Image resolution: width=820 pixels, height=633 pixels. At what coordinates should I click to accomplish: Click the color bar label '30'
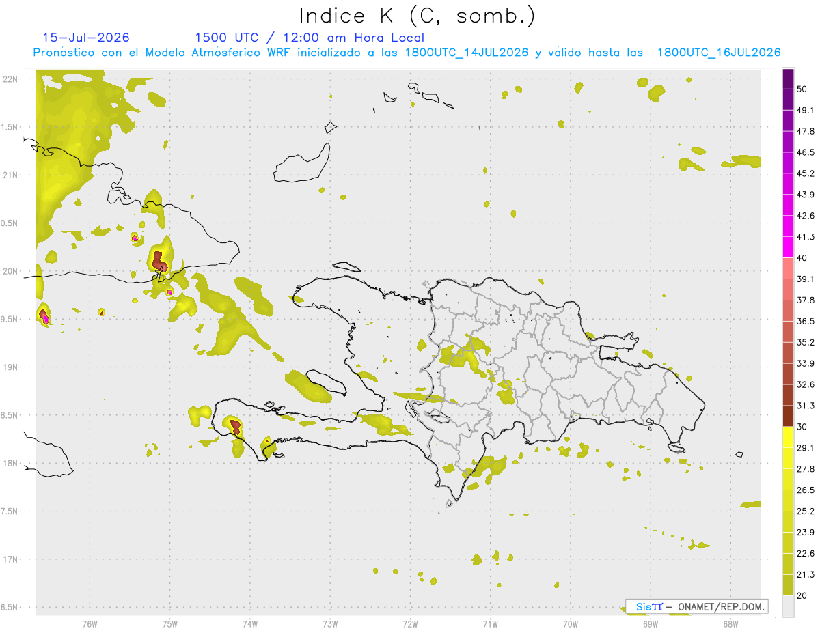click(x=803, y=427)
